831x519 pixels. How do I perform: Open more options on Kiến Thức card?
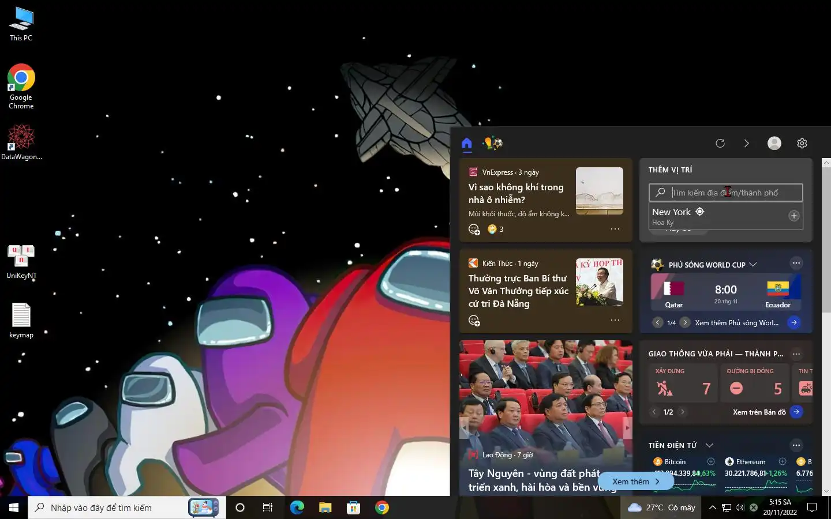point(615,320)
